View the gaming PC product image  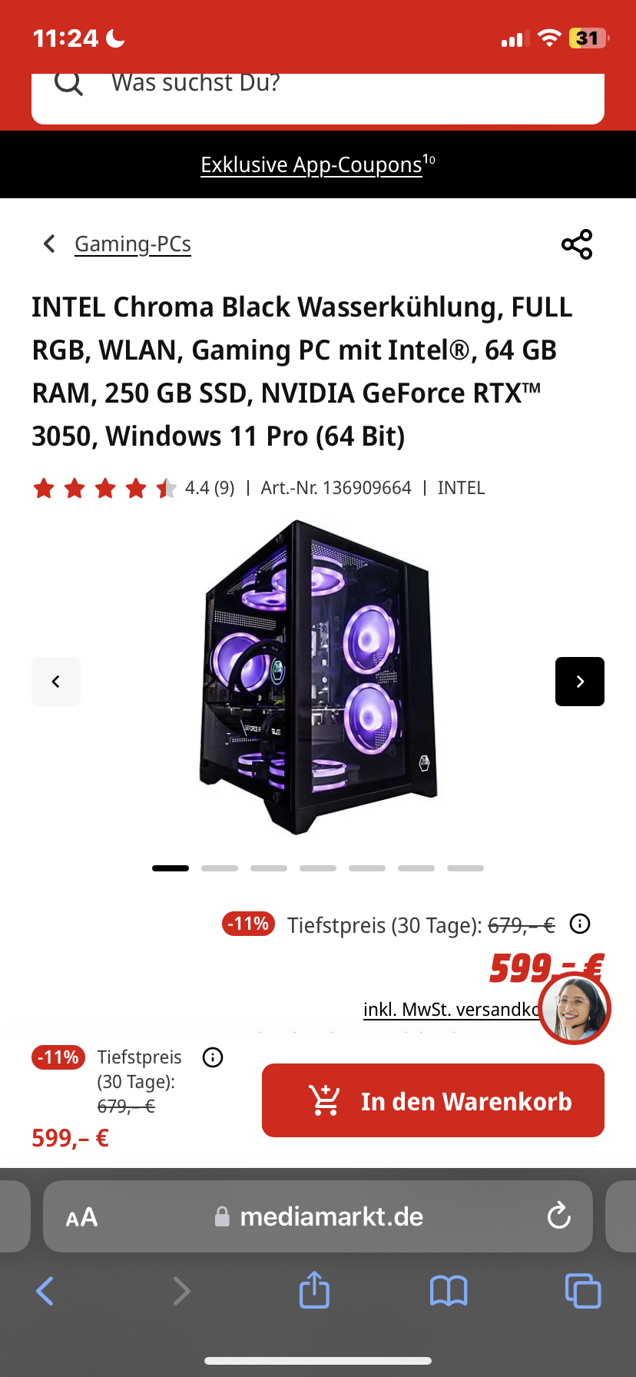tap(318, 678)
